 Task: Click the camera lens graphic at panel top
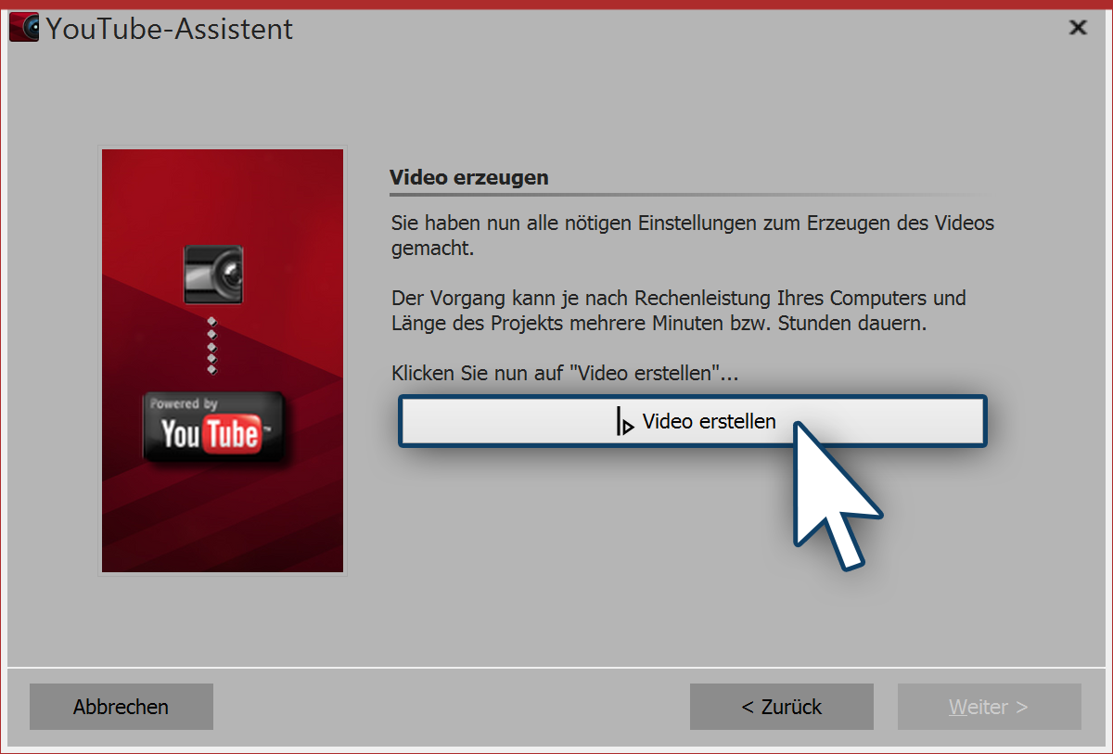[213, 274]
